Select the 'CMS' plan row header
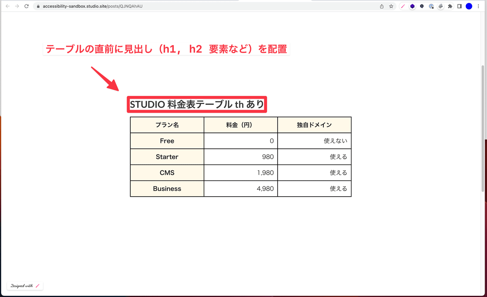The image size is (487, 297). (x=167, y=173)
